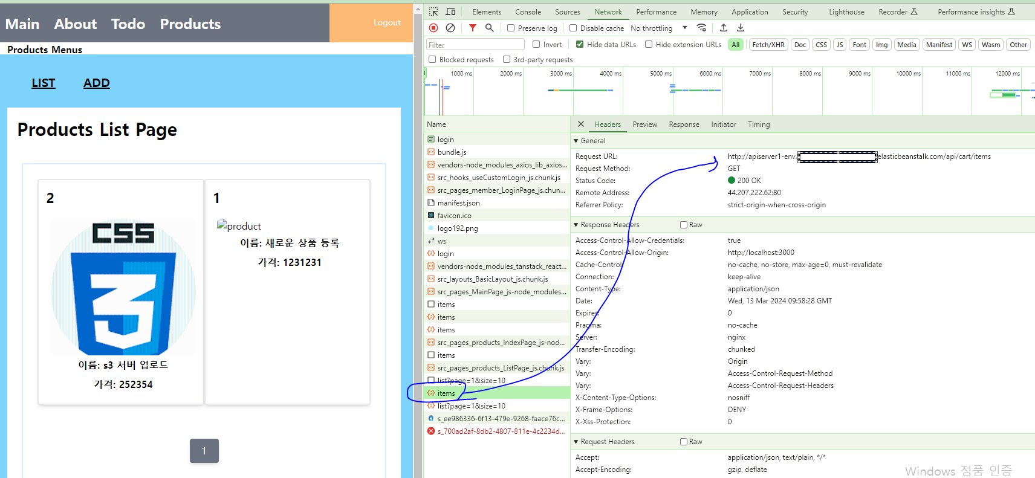This screenshot has width=1035, height=478.
Task: Open the Initiator tab
Action: (x=723, y=124)
